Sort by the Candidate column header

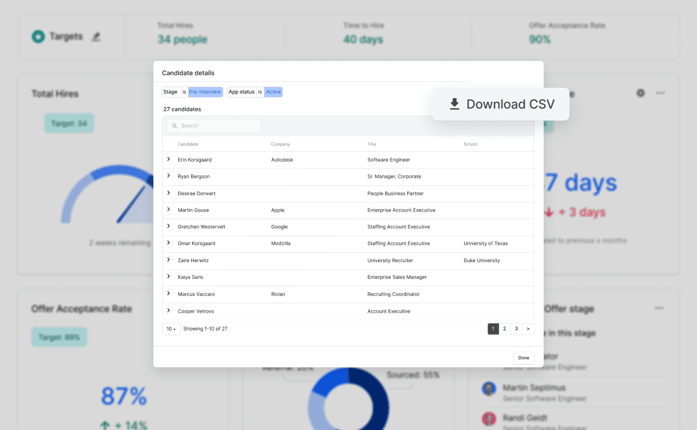pos(188,144)
